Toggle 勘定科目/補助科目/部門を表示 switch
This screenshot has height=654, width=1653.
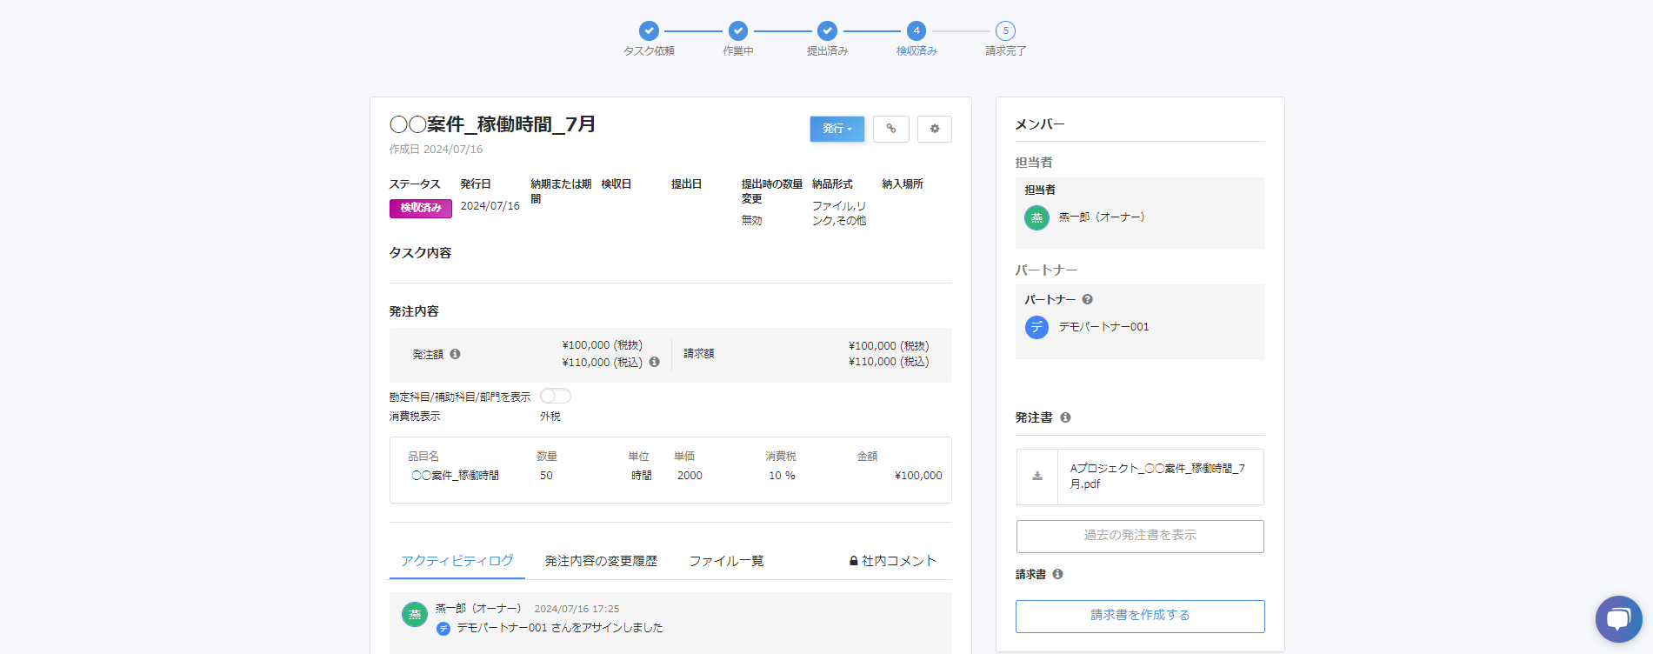(556, 396)
